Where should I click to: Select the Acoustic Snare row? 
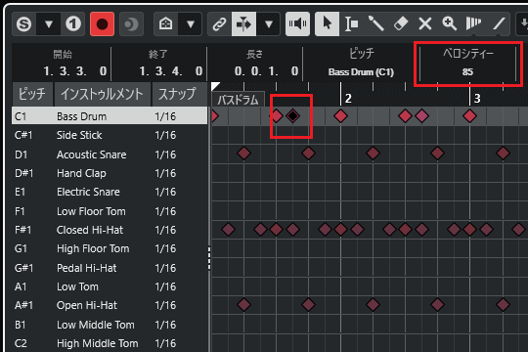click(110, 154)
